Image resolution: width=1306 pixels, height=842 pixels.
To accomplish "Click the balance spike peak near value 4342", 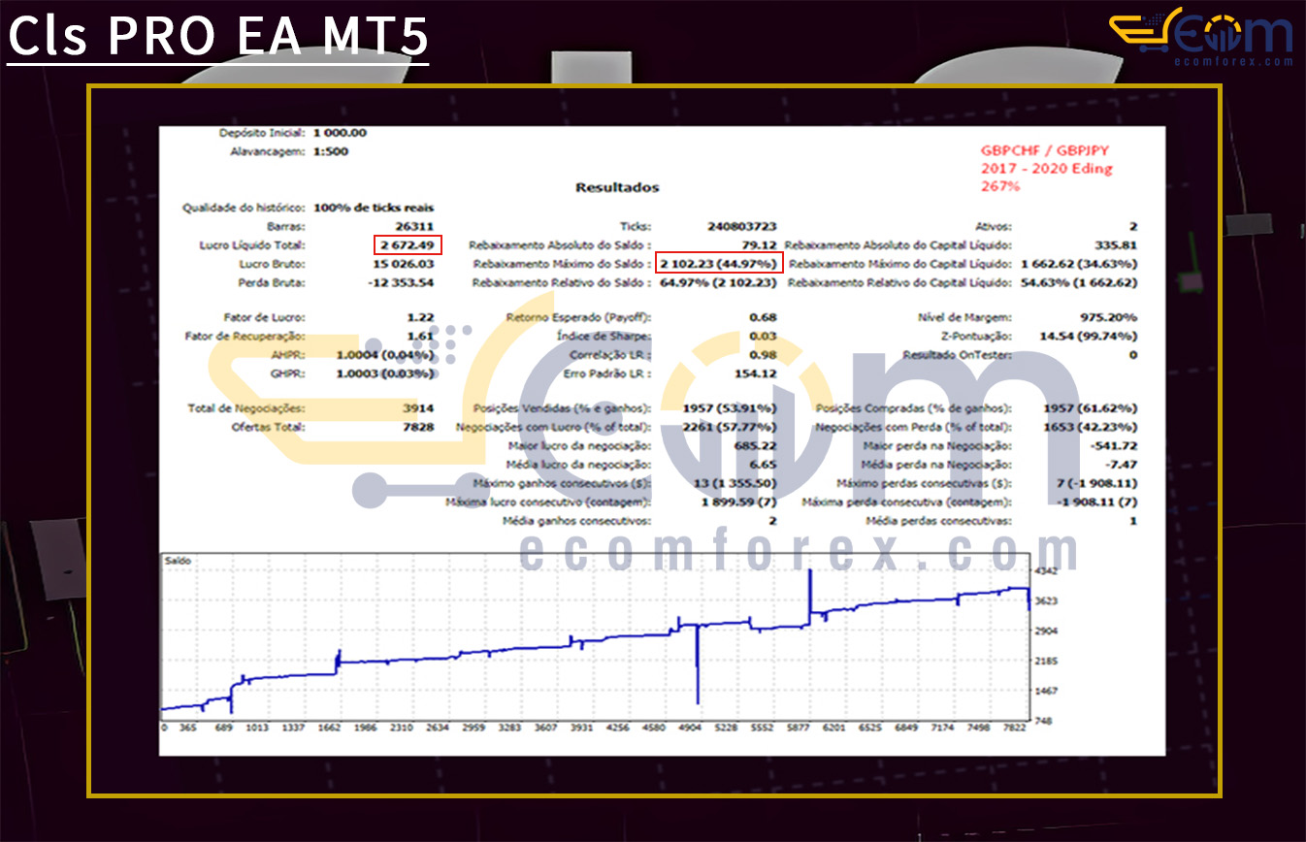I will click(810, 572).
